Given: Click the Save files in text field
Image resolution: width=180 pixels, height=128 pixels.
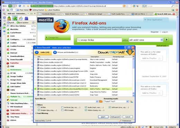Looking at the screenshot, I should [x=65, y=101].
